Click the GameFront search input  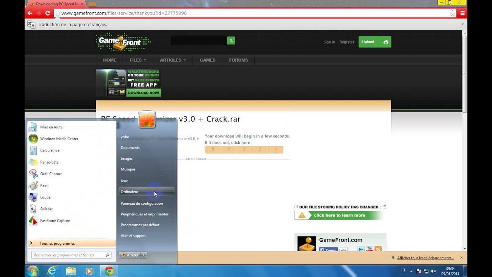tap(199, 40)
